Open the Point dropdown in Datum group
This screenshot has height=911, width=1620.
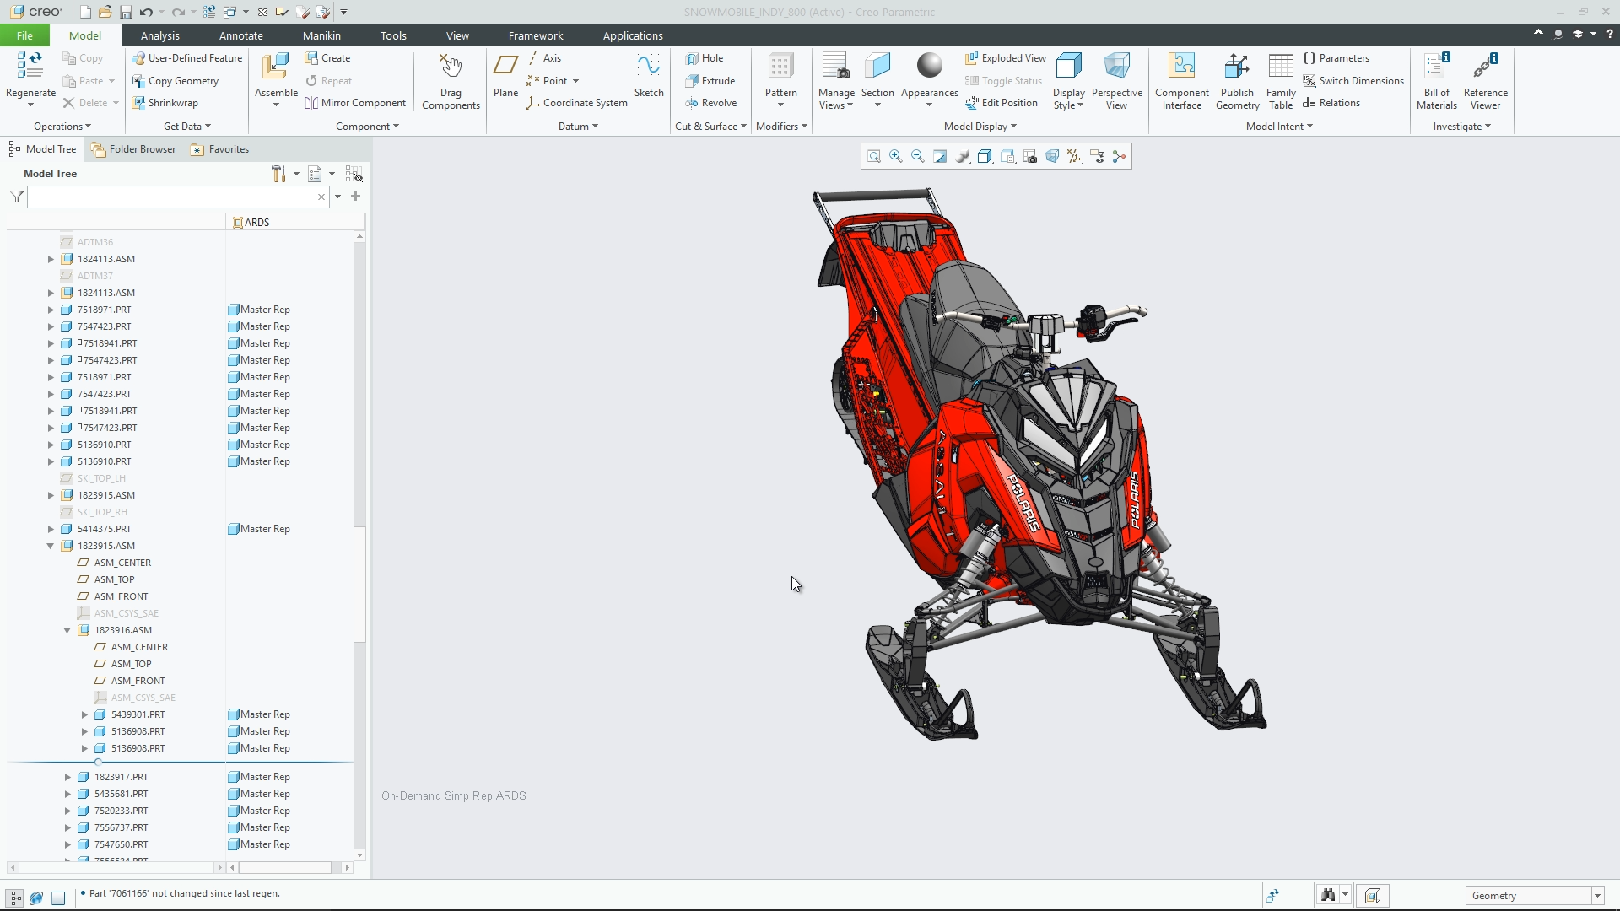575,80
